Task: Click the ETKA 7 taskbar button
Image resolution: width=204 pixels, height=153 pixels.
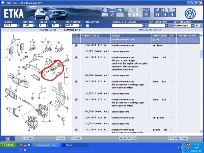Action: click(x=75, y=145)
